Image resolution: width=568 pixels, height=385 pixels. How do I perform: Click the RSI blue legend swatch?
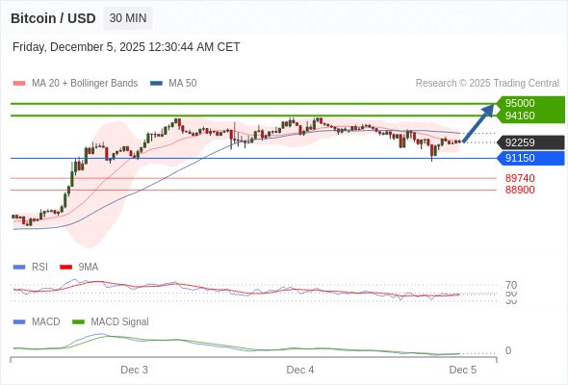point(19,268)
